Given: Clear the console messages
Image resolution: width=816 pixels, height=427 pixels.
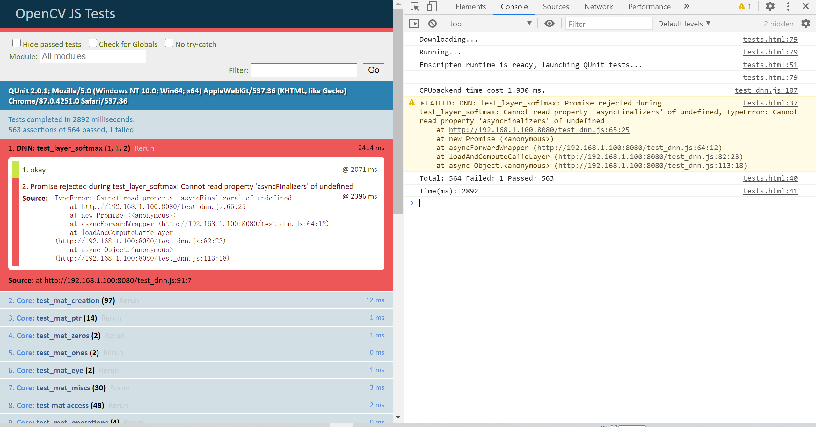Looking at the screenshot, I should click(433, 23).
